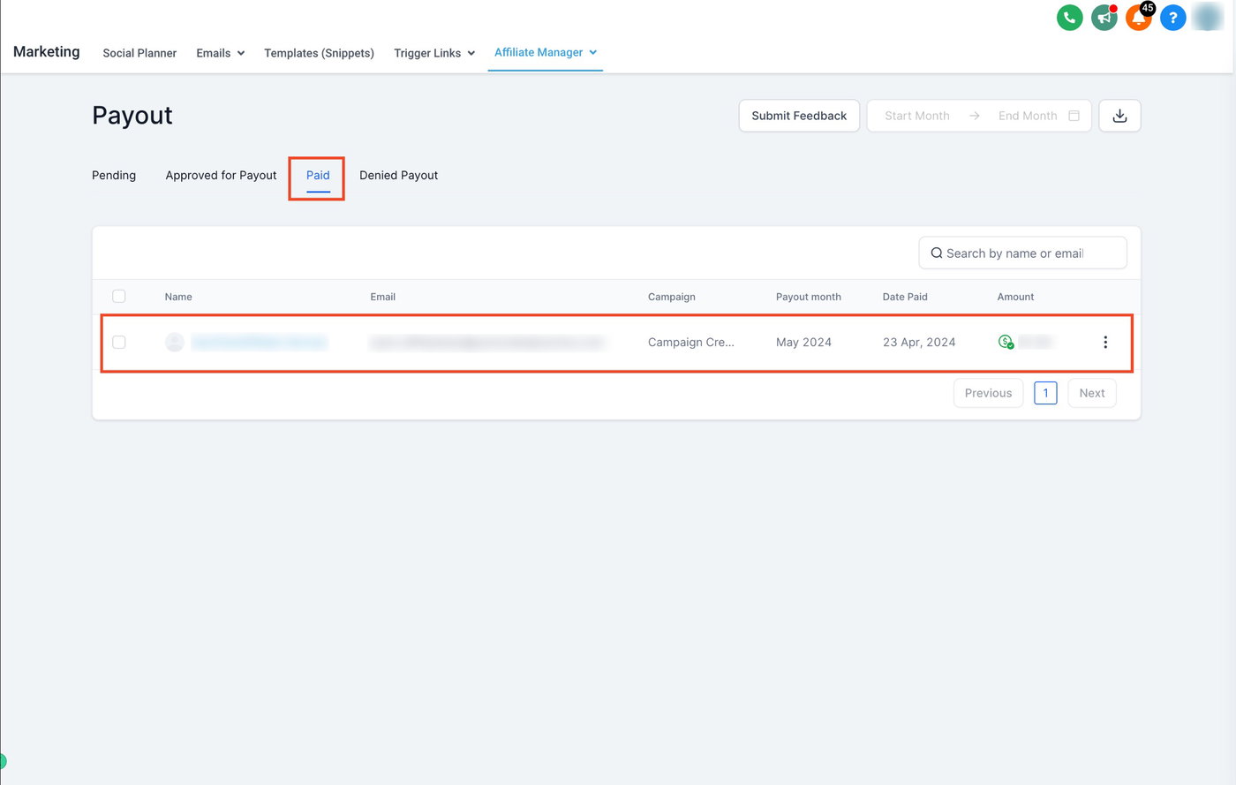
Task: Switch to the Pending tab
Action: [x=114, y=175]
